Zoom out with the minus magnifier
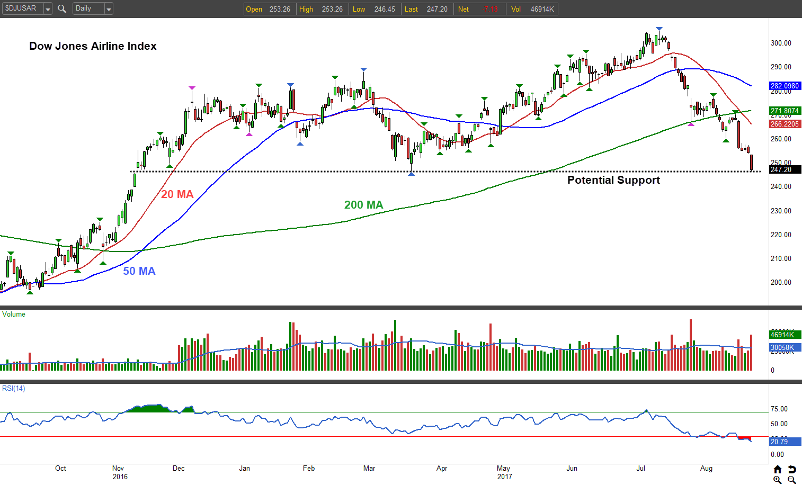Viewport: 802px width, 485px height. coord(792,480)
